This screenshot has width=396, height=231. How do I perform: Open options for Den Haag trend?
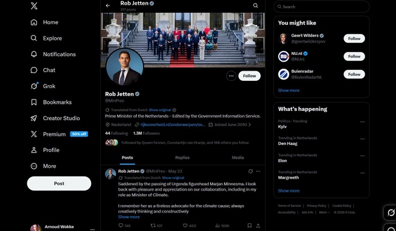coord(362,139)
